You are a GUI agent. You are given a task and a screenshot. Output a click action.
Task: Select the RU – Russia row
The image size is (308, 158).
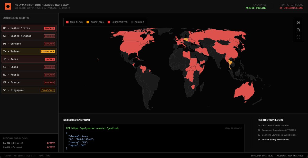pos(29,75)
